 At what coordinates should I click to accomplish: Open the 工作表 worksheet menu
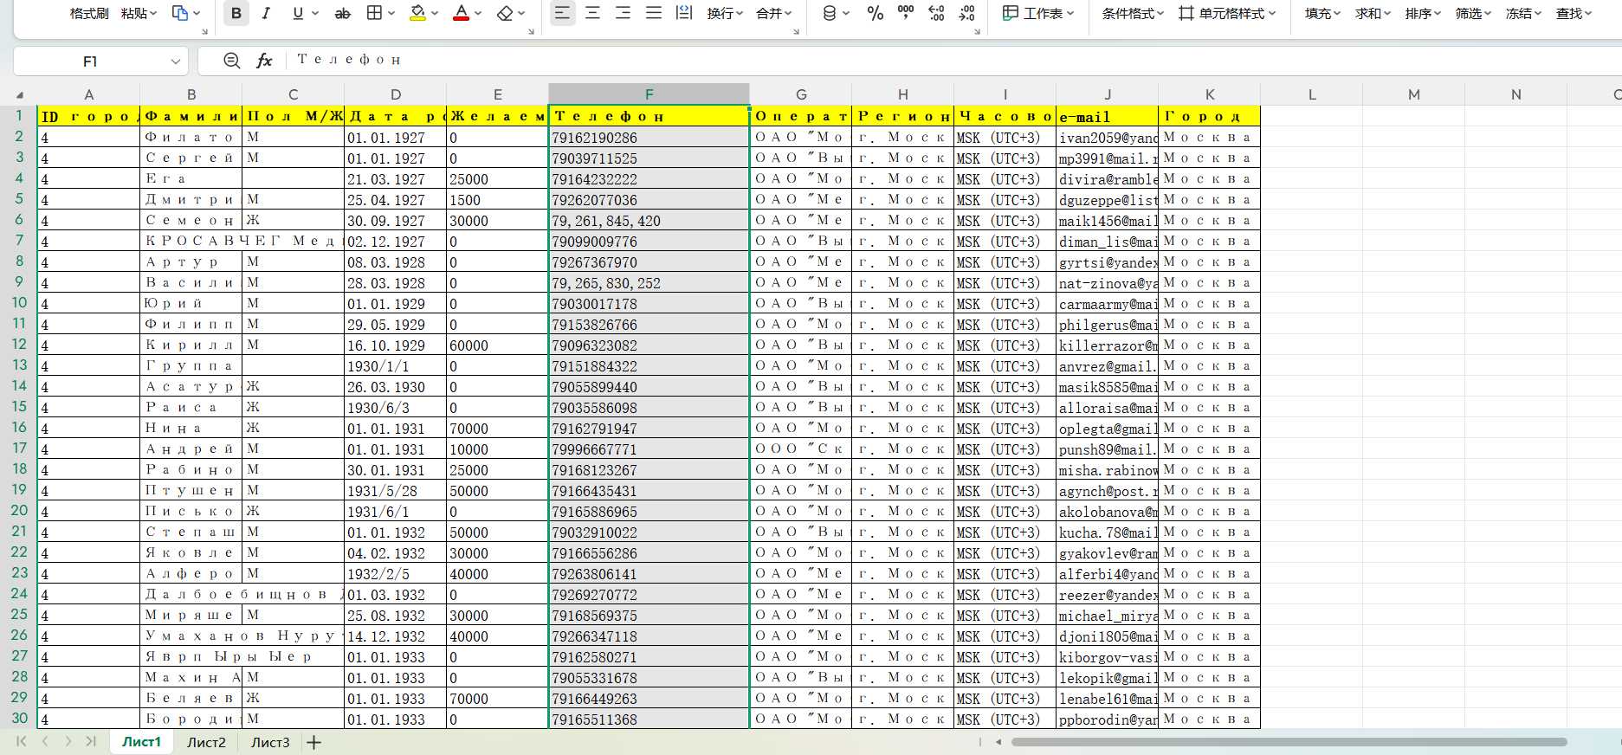tap(1037, 13)
